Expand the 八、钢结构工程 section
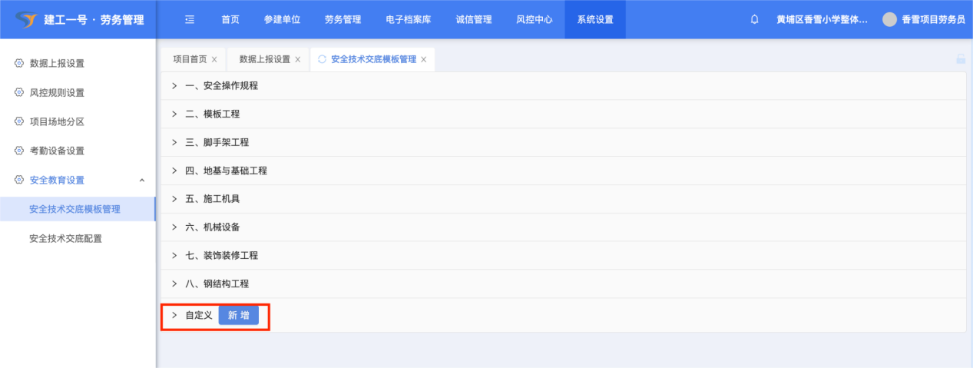Screen dimensions: 973x368 (x=217, y=283)
